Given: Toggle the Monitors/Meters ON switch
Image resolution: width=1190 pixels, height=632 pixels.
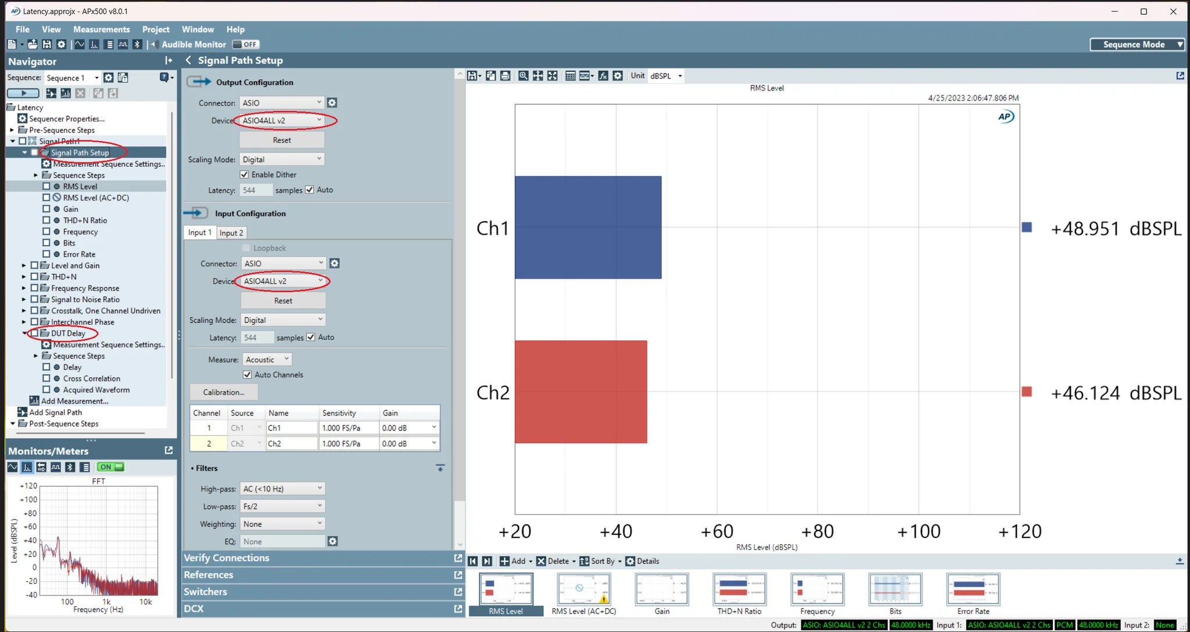Looking at the screenshot, I should [x=110, y=466].
